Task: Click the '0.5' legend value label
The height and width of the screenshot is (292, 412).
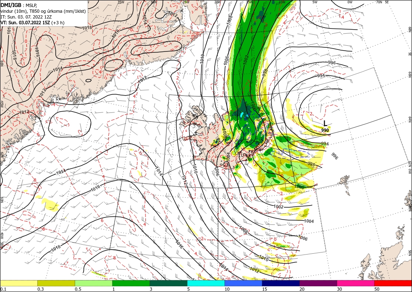Action: 78,289
